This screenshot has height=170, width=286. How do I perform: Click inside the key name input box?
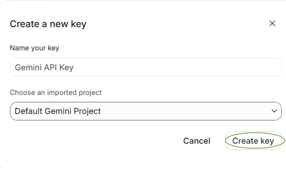pyautogui.click(x=146, y=67)
